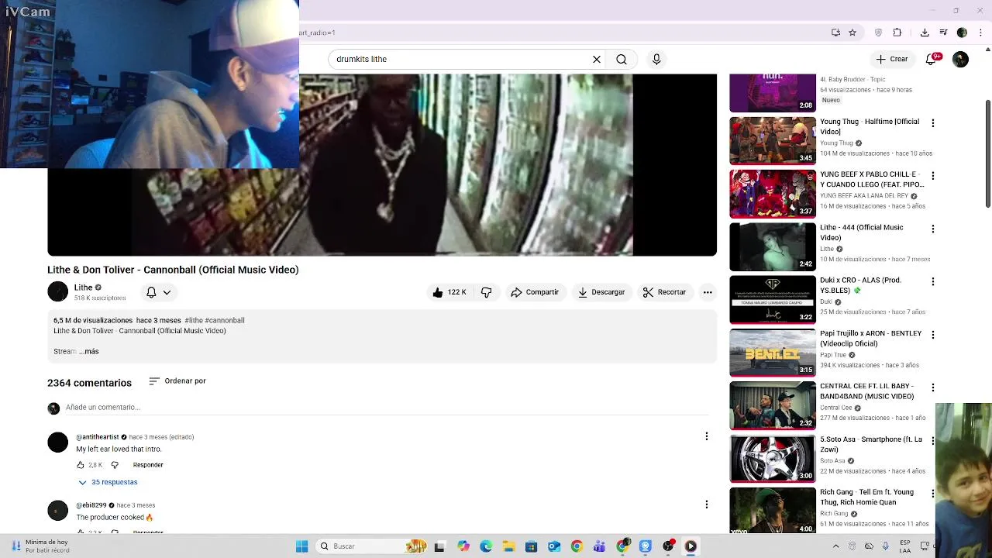Clear the YouTube search box text
This screenshot has height=558, width=992.
tap(597, 59)
